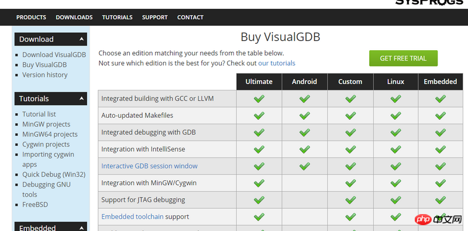Click Android checkmark for Auto-updated Makefiles
This screenshot has width=468, height=231.
click(x=304, y=116)
